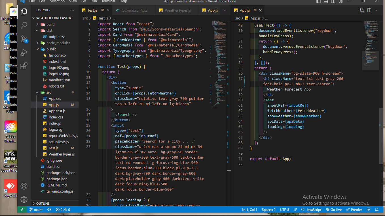Switch to the tailwind.config.js tab

134,10
